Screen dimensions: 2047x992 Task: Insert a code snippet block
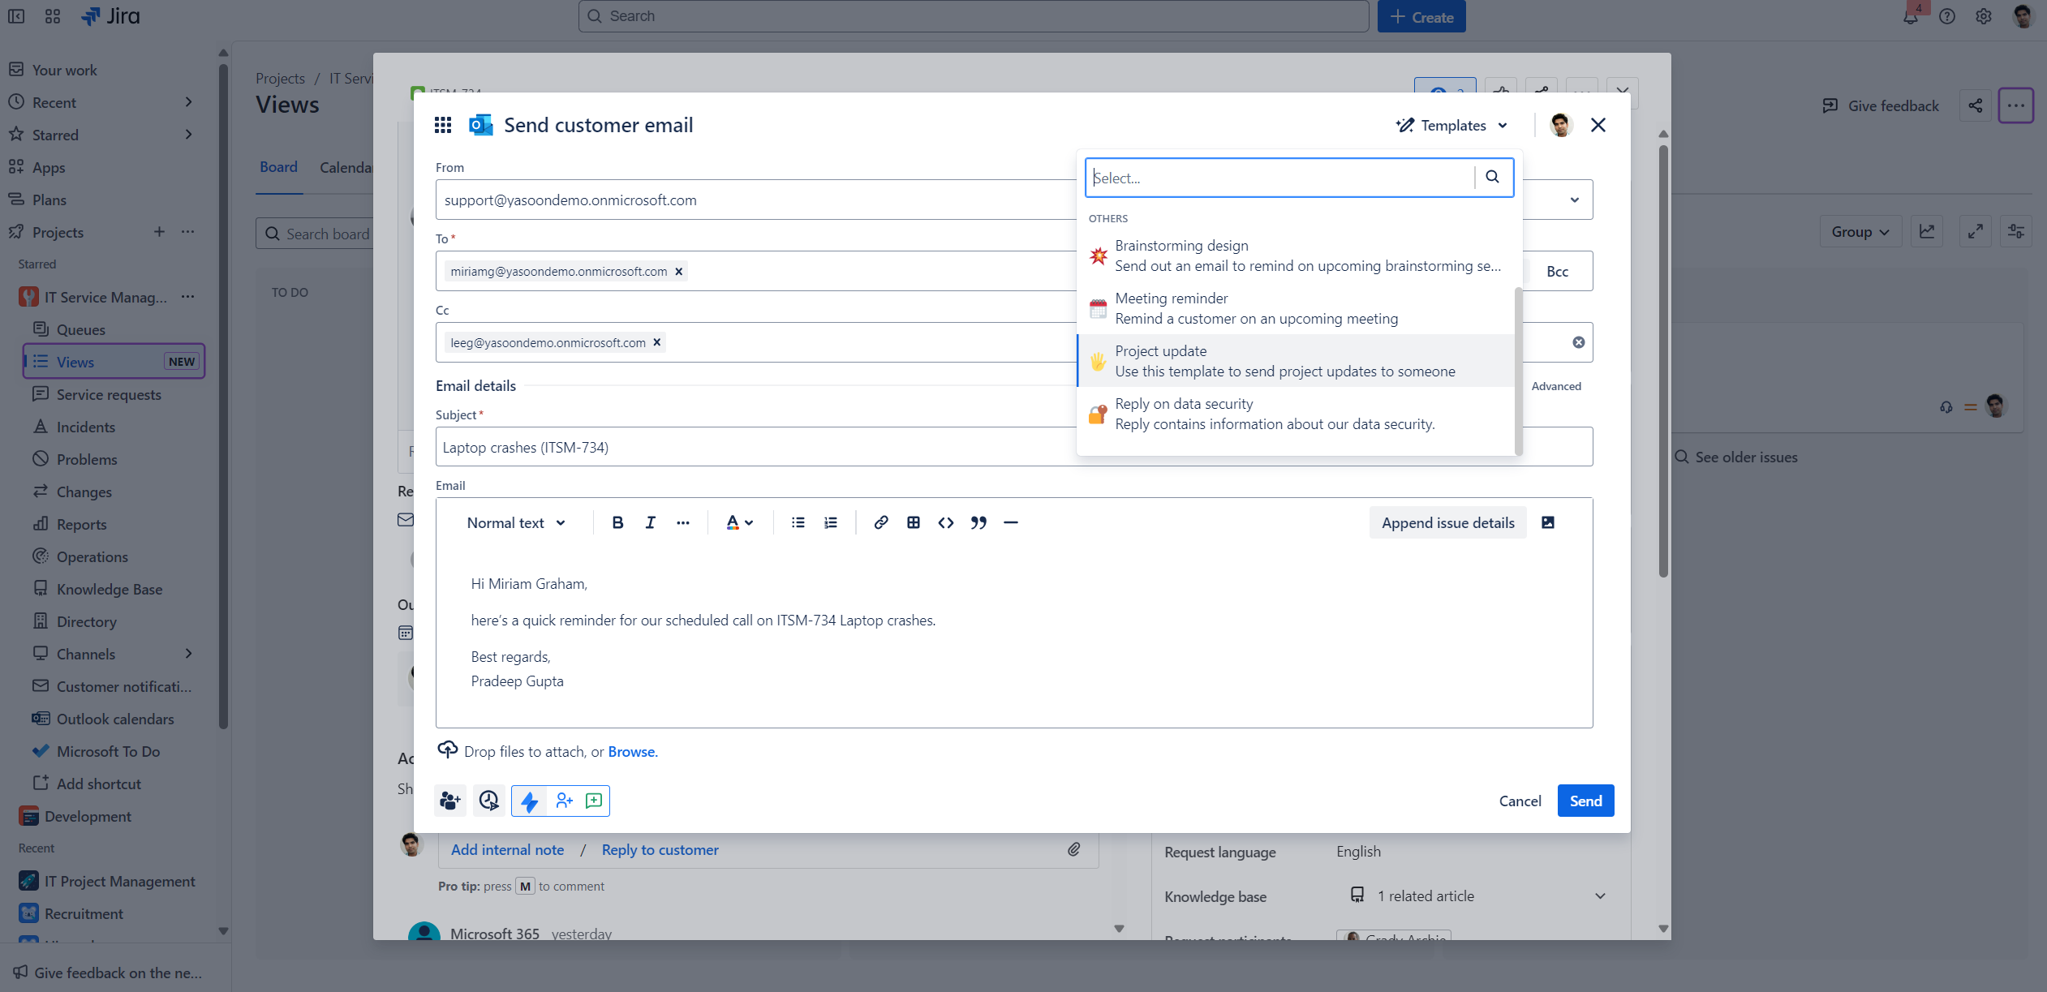[945, 522]
